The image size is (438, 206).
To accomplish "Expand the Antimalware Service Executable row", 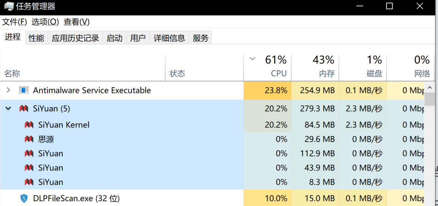I will click(x=9, y=90).
